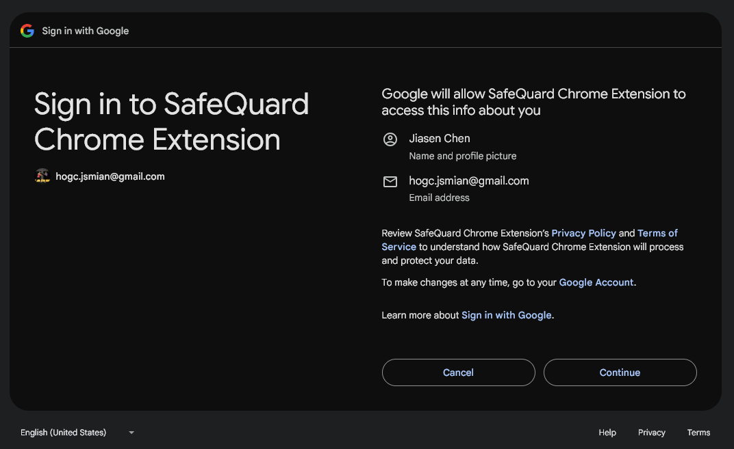Click the 'Email address' label
Viewport: 734px width, 449px height.
(x=439, y=198)
